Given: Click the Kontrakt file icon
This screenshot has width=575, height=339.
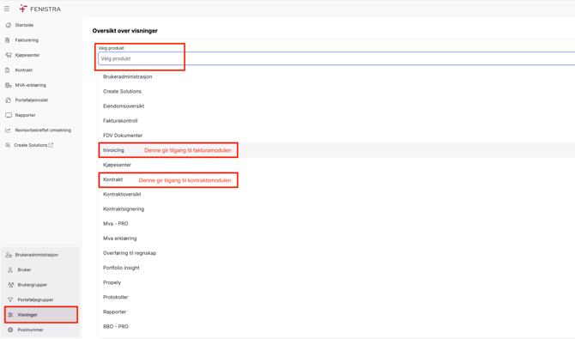Looking at the screenshot, I should [x=8, y=70].
